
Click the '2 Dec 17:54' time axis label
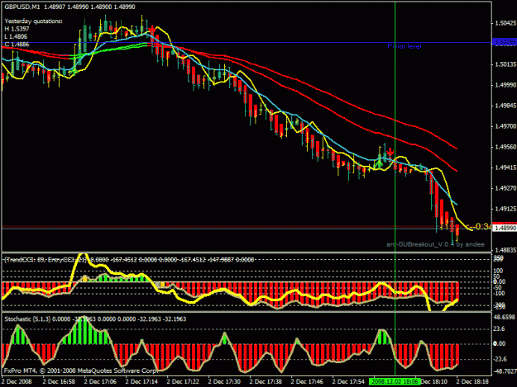tap(348, 382)
